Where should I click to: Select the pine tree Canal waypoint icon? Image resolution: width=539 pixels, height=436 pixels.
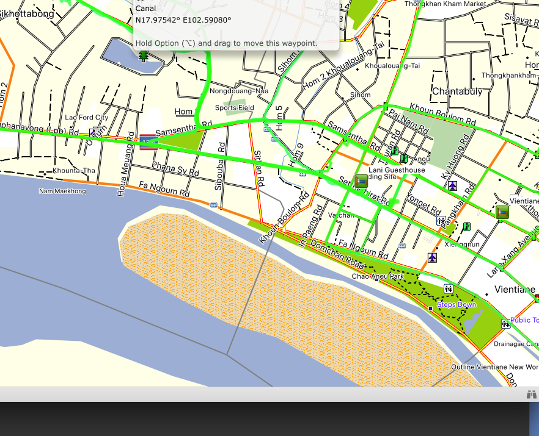[144, 56]
